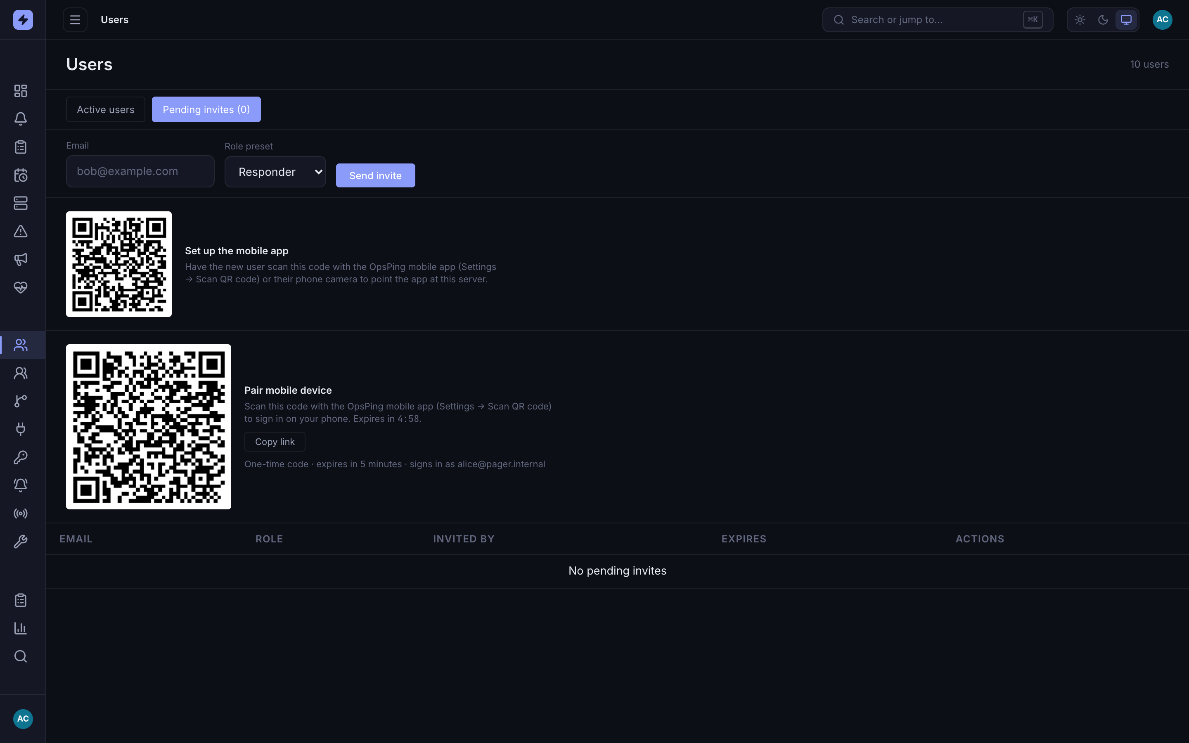Switch to dark theme with moon icon

[x=1103, y=20]
